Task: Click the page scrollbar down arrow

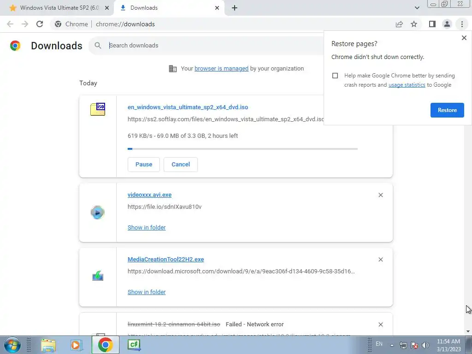Action: (x=468, y=331)
